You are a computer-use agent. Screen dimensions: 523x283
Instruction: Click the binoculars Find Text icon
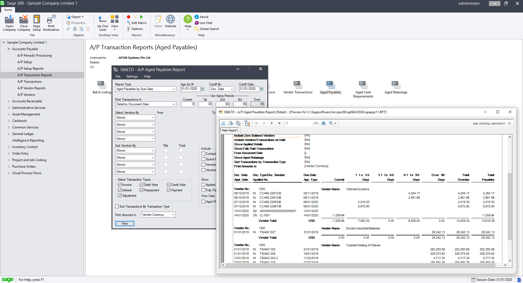pos(324,123)
